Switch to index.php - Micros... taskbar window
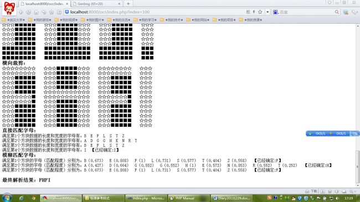360x202 pixels. point(146,198)
